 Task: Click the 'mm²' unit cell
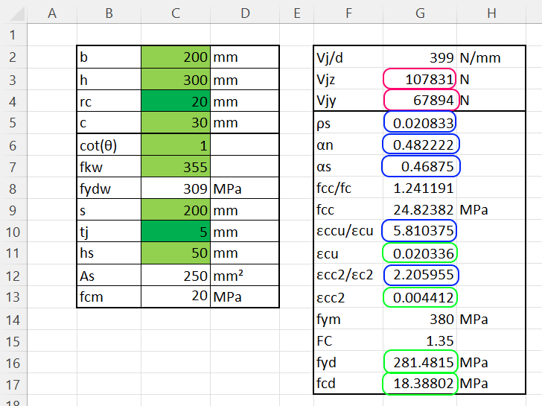(x=245, y=276)
